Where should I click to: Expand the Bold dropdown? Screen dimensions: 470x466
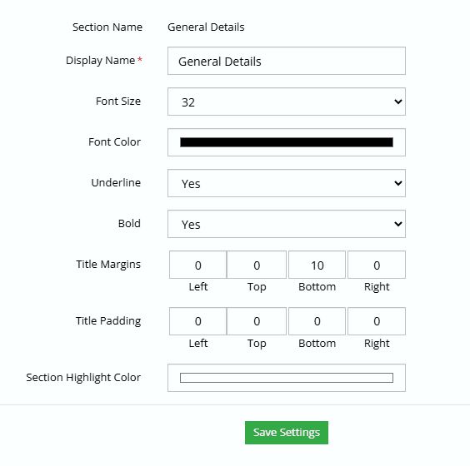pos(287,224)
